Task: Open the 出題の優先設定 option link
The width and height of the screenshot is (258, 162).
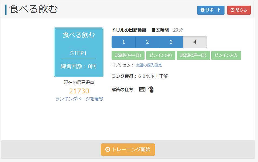Action: click(x=149, y=65)
